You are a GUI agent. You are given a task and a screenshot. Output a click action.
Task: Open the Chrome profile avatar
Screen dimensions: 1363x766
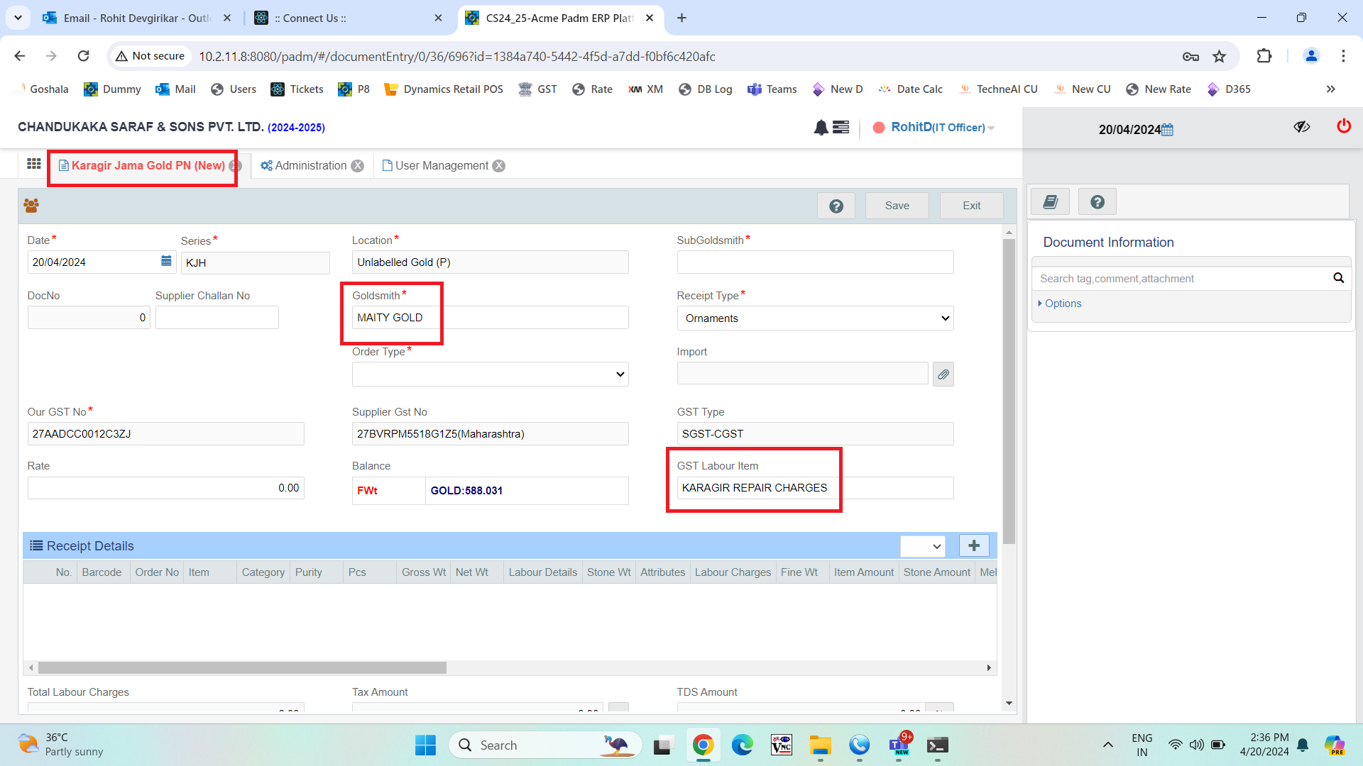click(x=1311, y=56)
